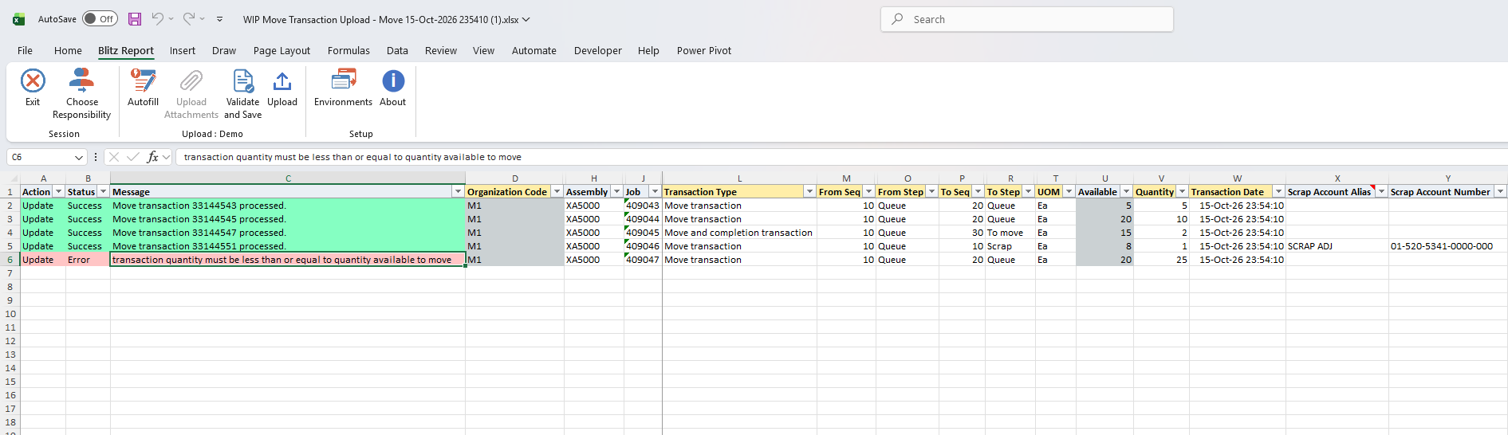The height and width of the screenshot is (435, 1508).
Task: Open filter dropdown for Transaction Type
Action: (x=809, y=192)
